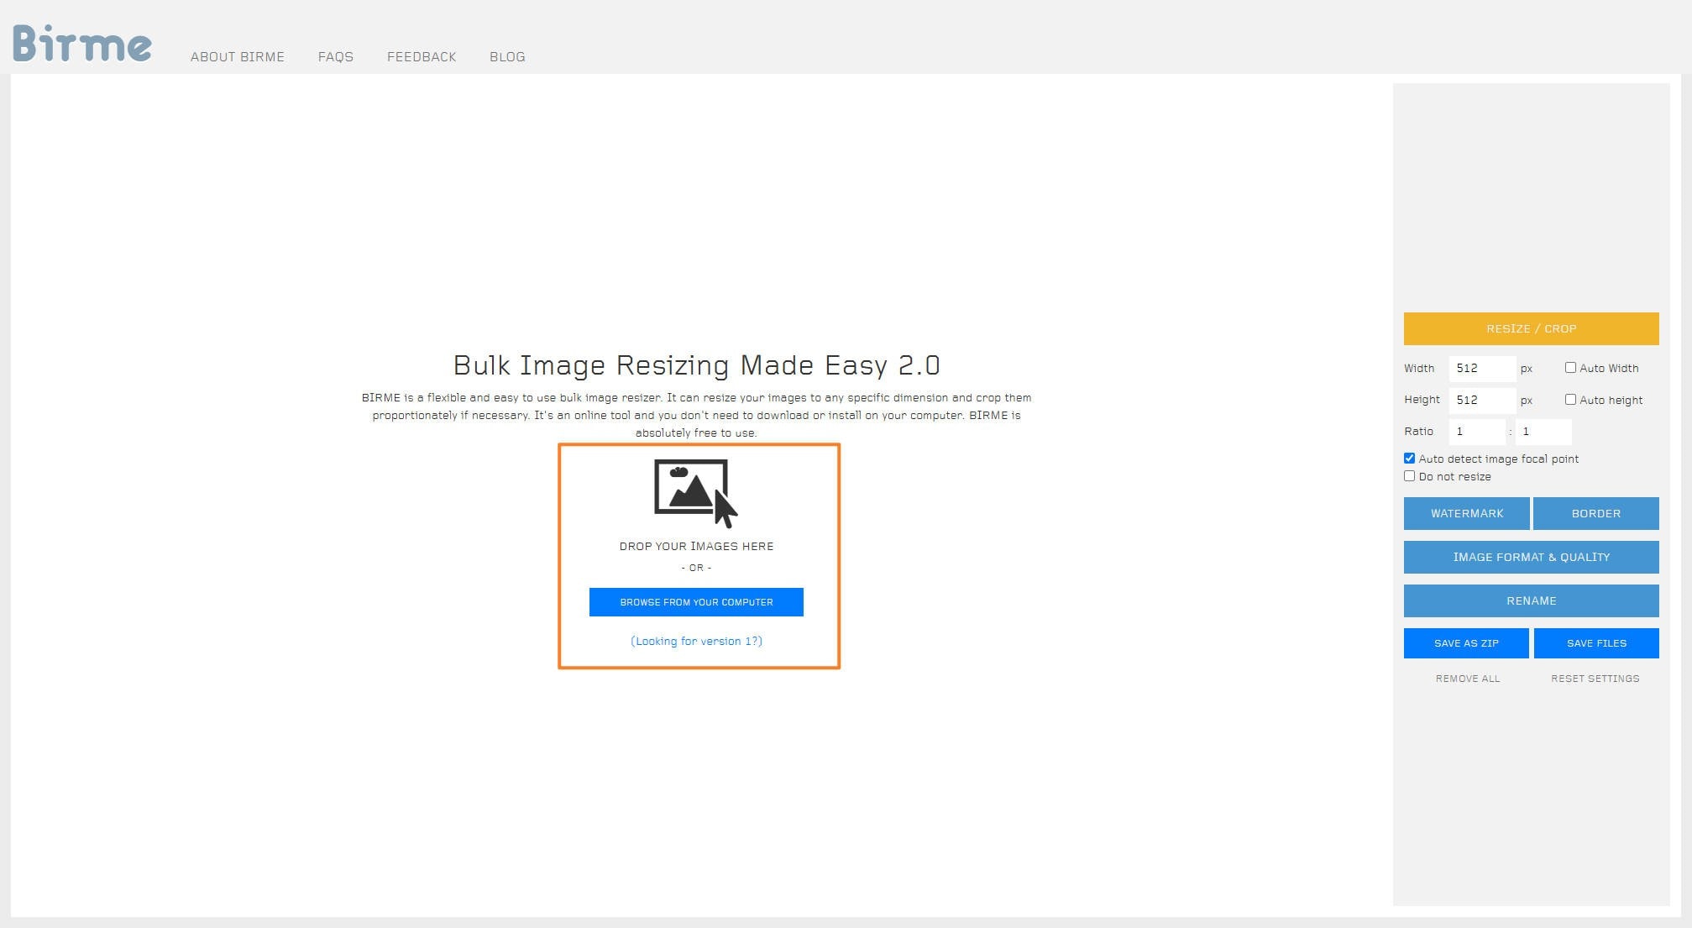
Task: Expand the Resize / Crop section
Action: (x=1531, y=329)
